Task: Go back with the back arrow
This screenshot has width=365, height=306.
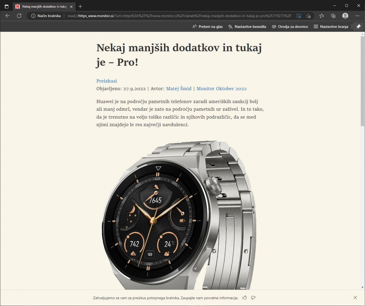Action: coord(8,16)
